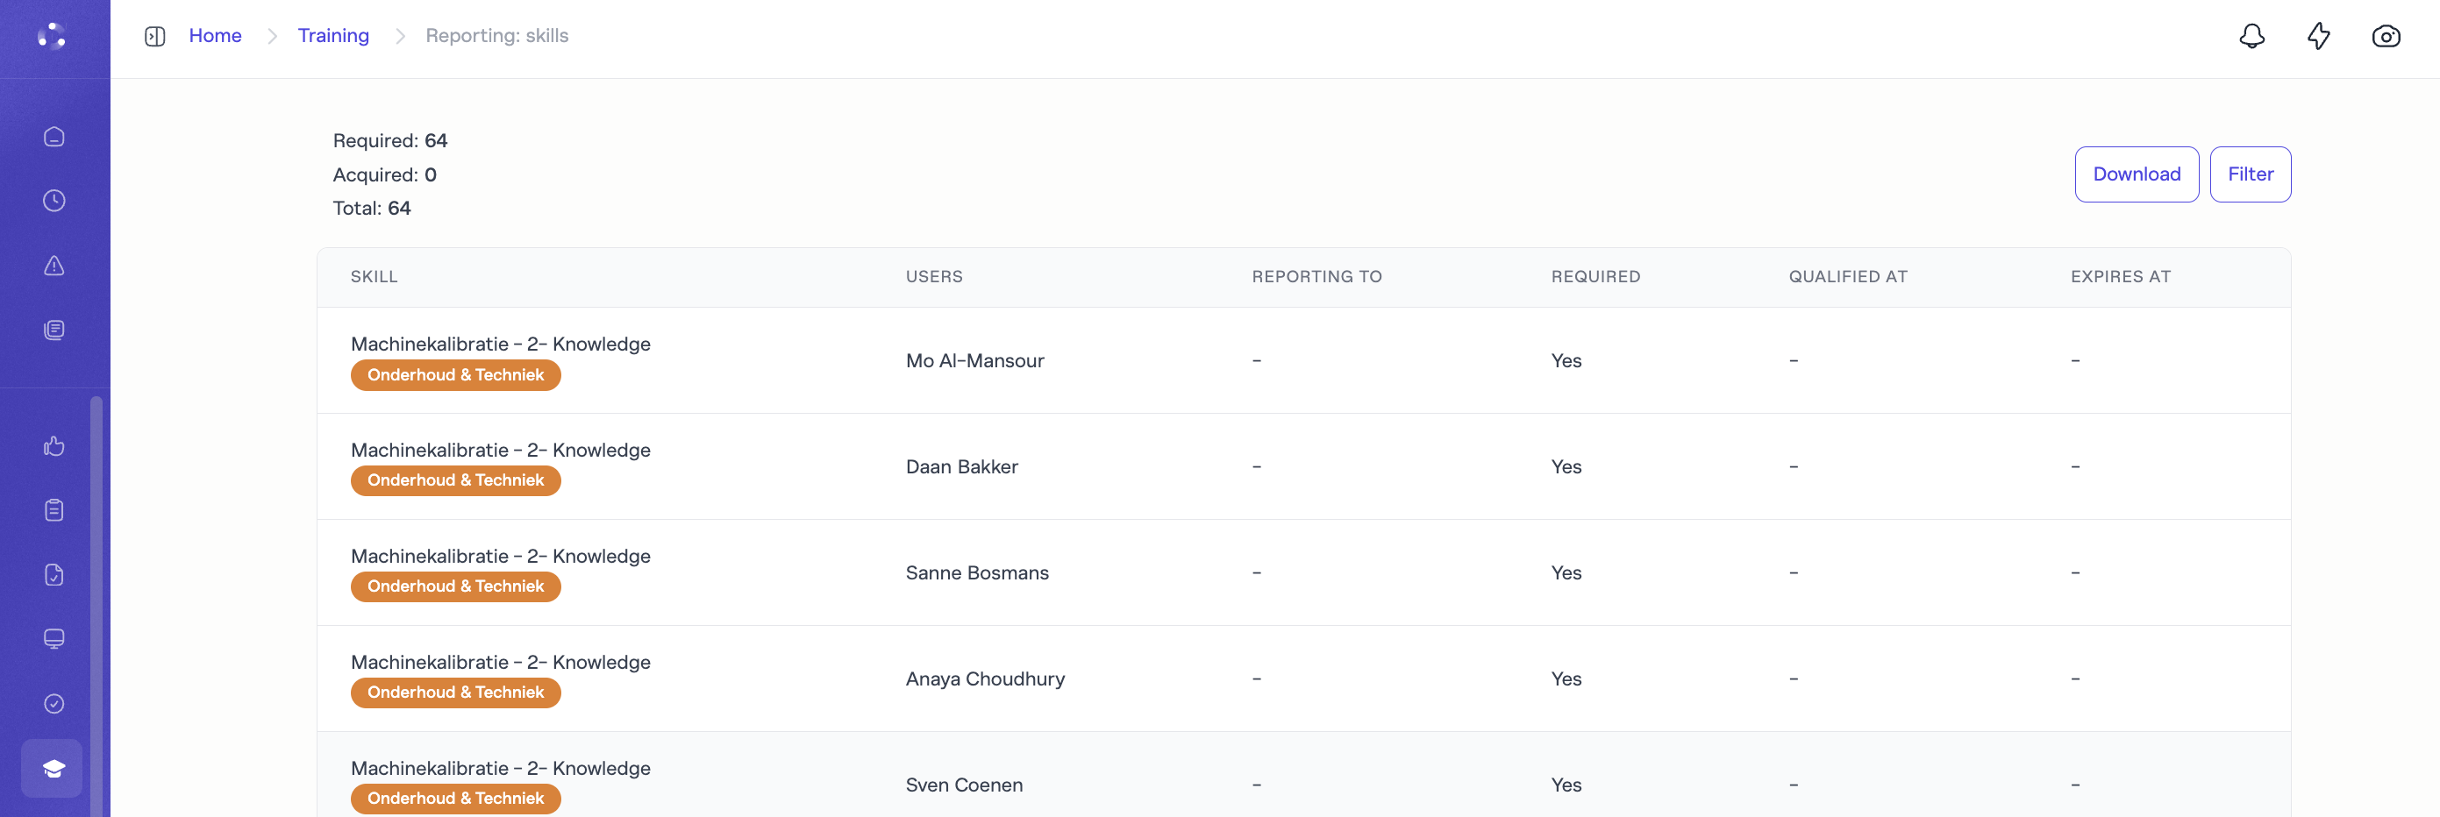Go to Home via breadcrumb

(x=215, y=36)
